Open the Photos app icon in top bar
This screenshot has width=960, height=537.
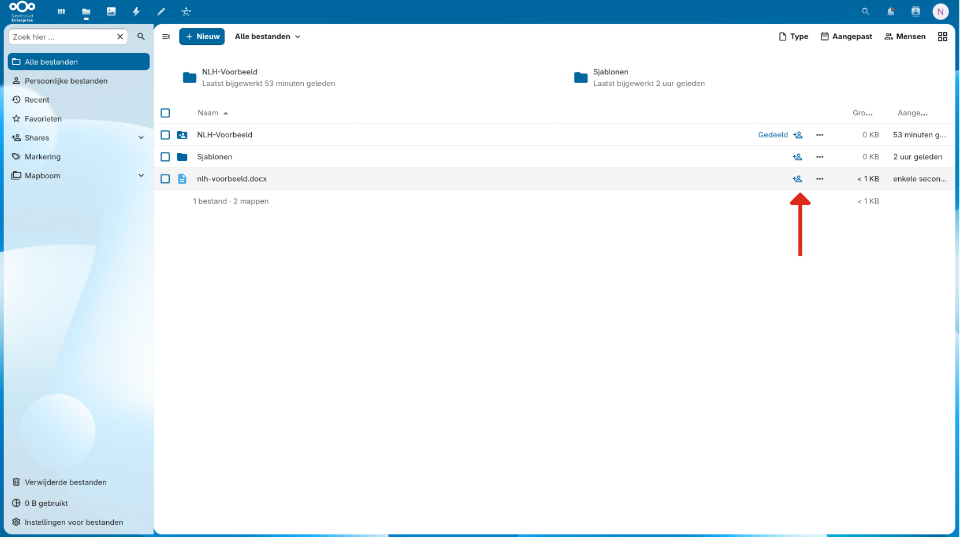(111, 12)
